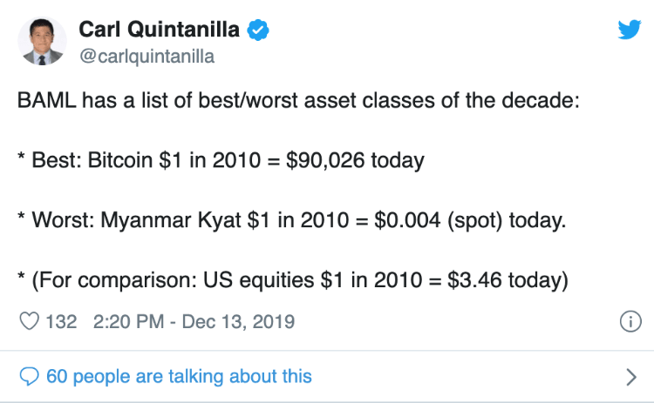Click the blue speech bubble icon
Image resolution: width=654 pixels, height=403 pixels.
coord(30,376)
